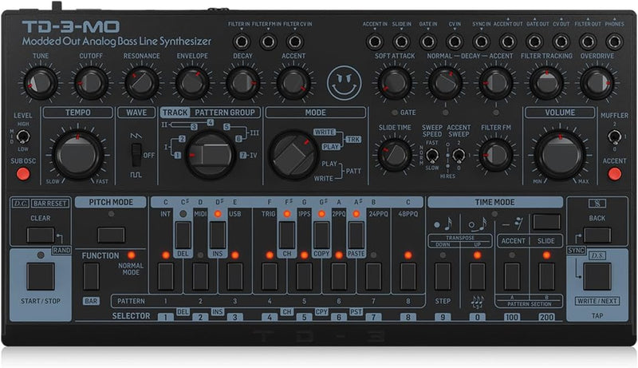Click the Clear button
Viewport: 638px width, 368px height.
(x=41, y=235)
